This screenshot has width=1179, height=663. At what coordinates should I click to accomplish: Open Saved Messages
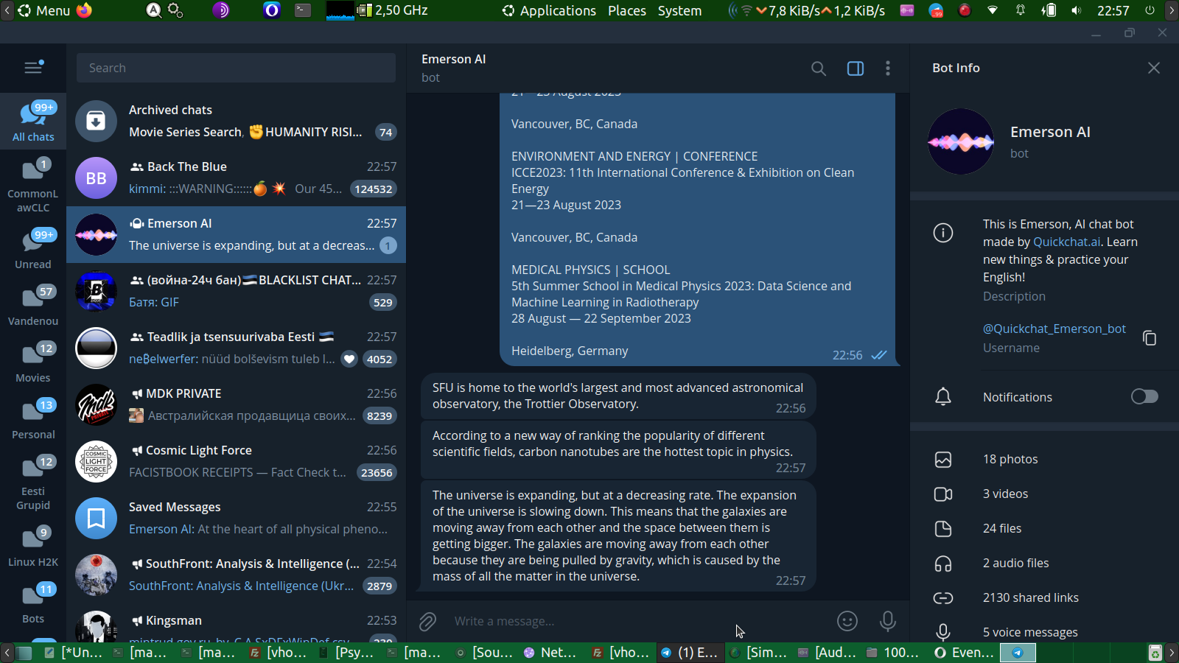[236, 518]
